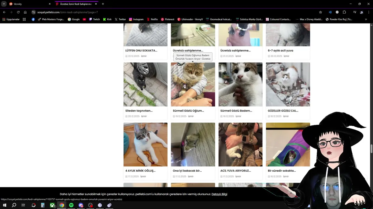The width and height of the screenshot is (373, 209).
Task: Open the Solotica Marka Günl... bookmark
Action: point(249,19)
